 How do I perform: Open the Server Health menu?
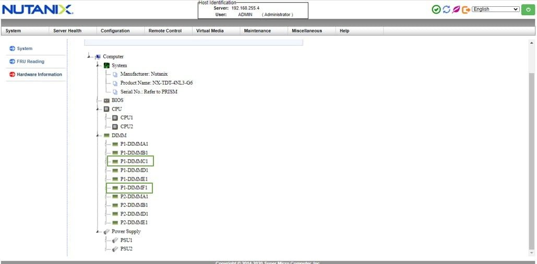(x=67, y=31)
